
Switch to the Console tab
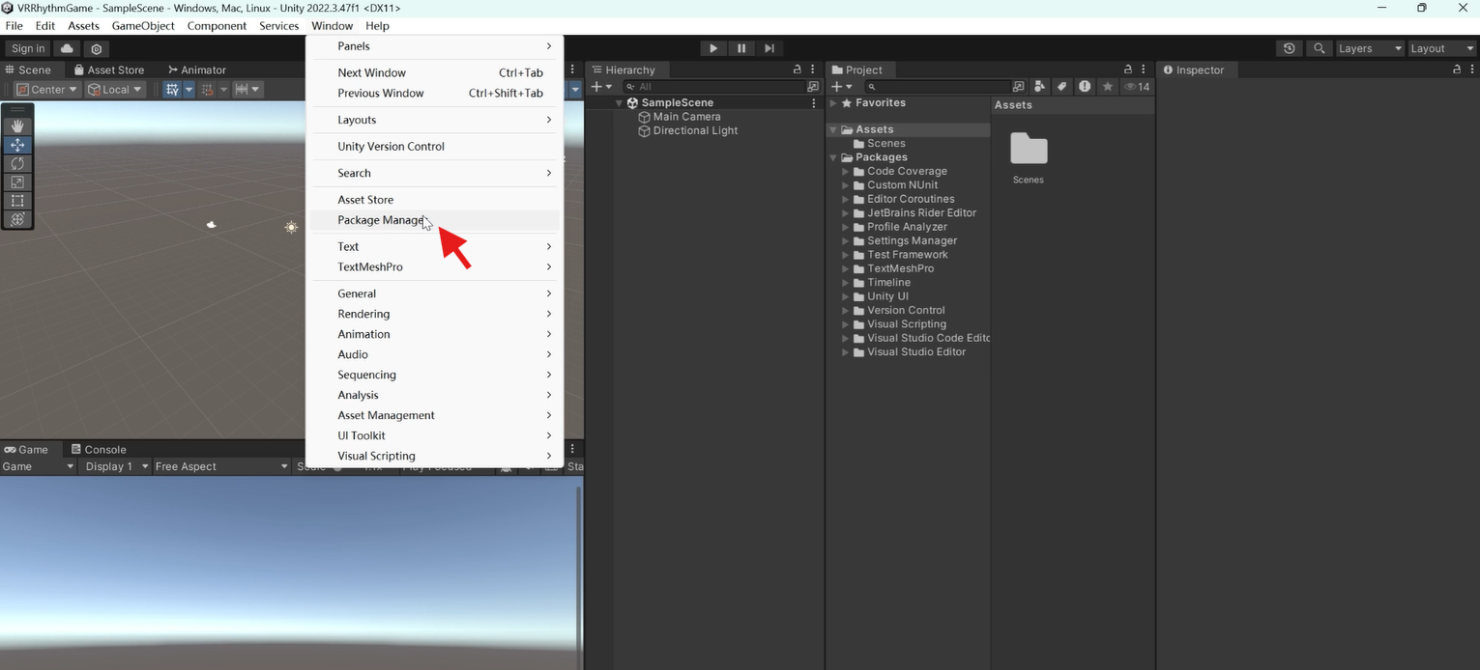pos(99,449)
